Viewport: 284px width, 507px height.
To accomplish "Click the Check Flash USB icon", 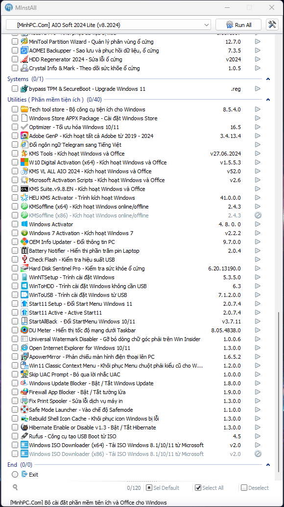I will 24,260.
